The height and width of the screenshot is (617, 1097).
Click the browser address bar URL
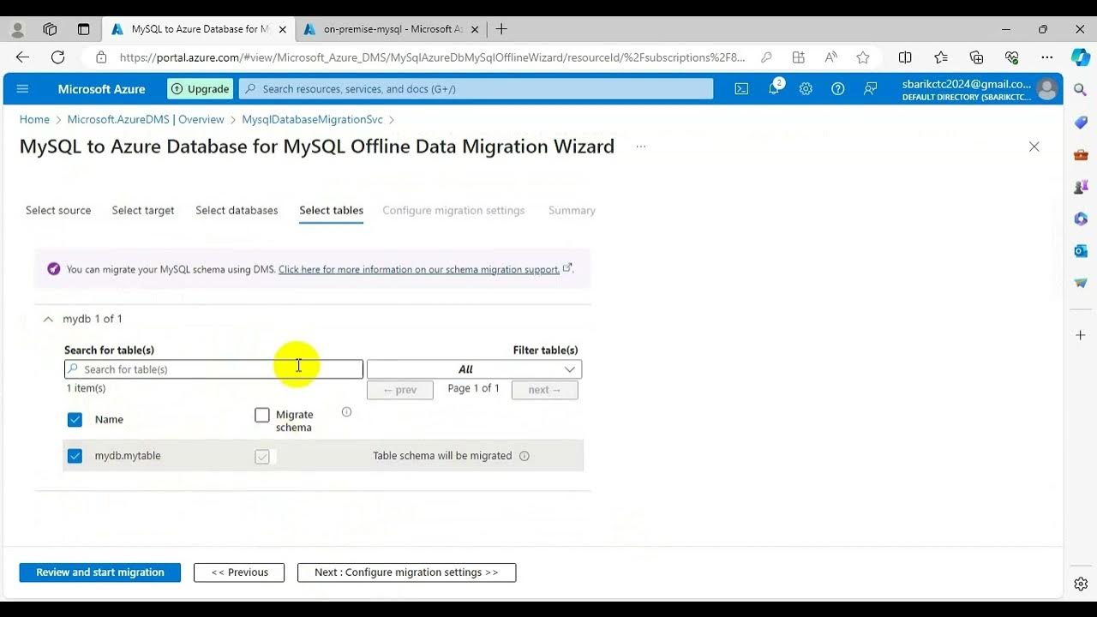[433, 57]
